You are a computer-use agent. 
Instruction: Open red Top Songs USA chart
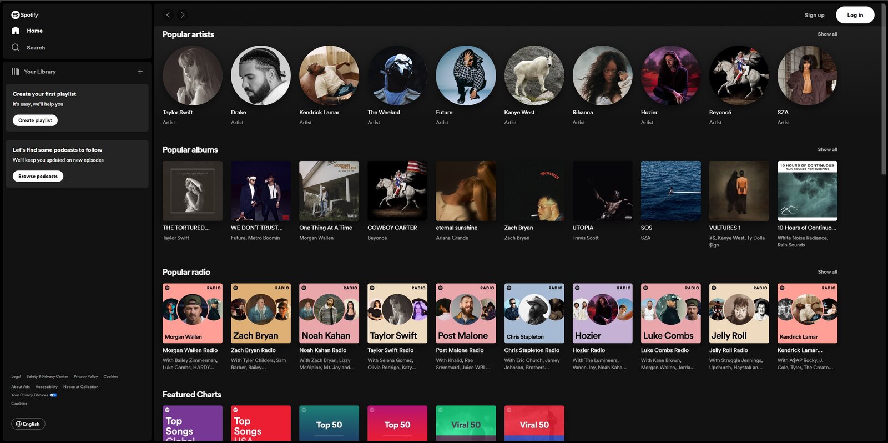[x=261, y=423]
